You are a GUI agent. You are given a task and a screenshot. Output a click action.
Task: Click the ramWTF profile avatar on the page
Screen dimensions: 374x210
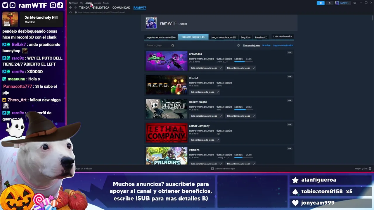click(151, 23)
